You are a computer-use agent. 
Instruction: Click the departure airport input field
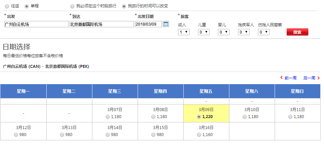(x=36, y=24)
